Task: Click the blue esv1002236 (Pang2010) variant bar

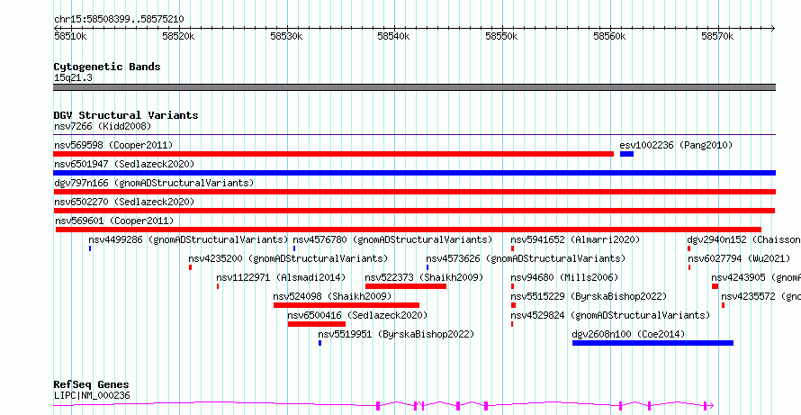Action: tap(626, 154)
